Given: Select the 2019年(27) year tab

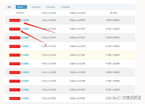Looking at the screenshot, I should coord(21,7).
